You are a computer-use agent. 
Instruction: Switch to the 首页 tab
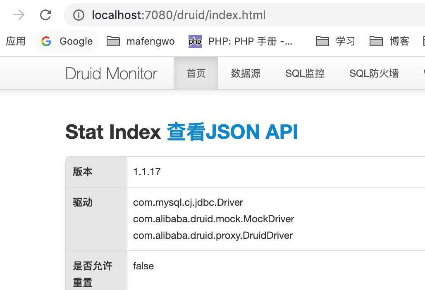tap(196, 73)
